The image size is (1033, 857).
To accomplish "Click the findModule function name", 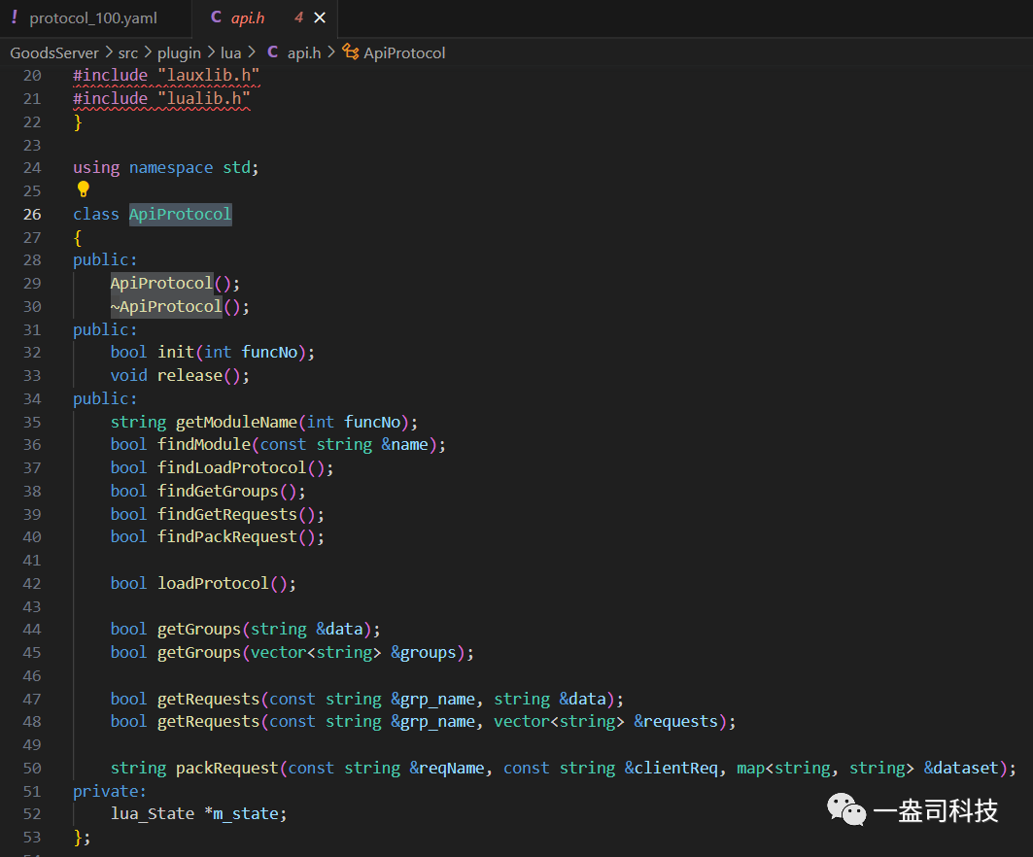I will click(203, 445).
